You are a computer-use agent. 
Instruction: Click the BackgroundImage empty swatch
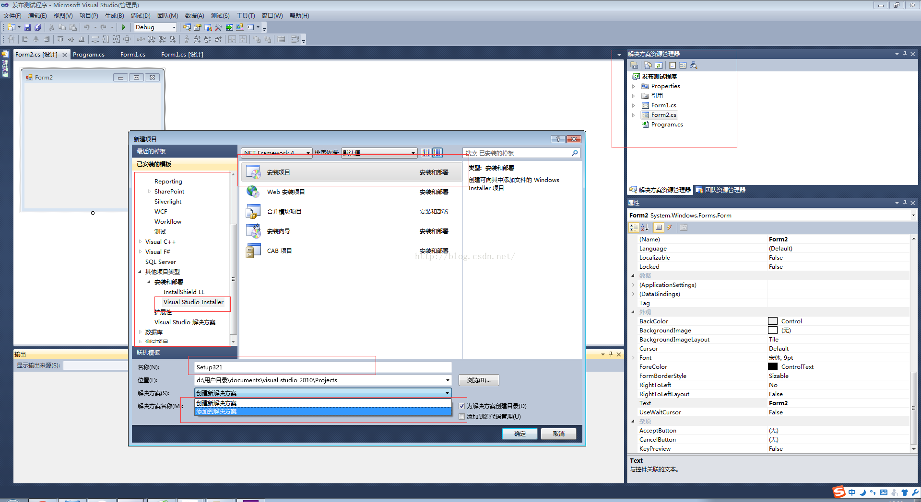point(772,331)
